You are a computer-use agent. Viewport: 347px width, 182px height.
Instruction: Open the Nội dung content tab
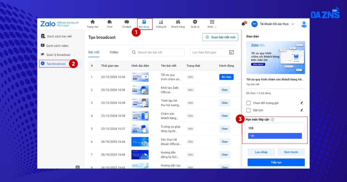point(144,24)
